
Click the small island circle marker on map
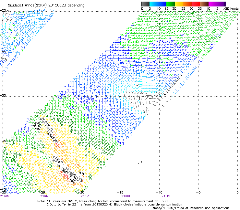point(142,162)
